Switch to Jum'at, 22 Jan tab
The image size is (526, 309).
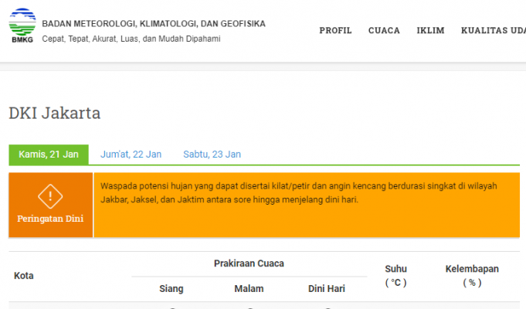(131, 154)
